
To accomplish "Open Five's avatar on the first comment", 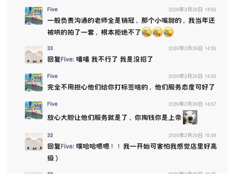I will [x=34, y=15].
